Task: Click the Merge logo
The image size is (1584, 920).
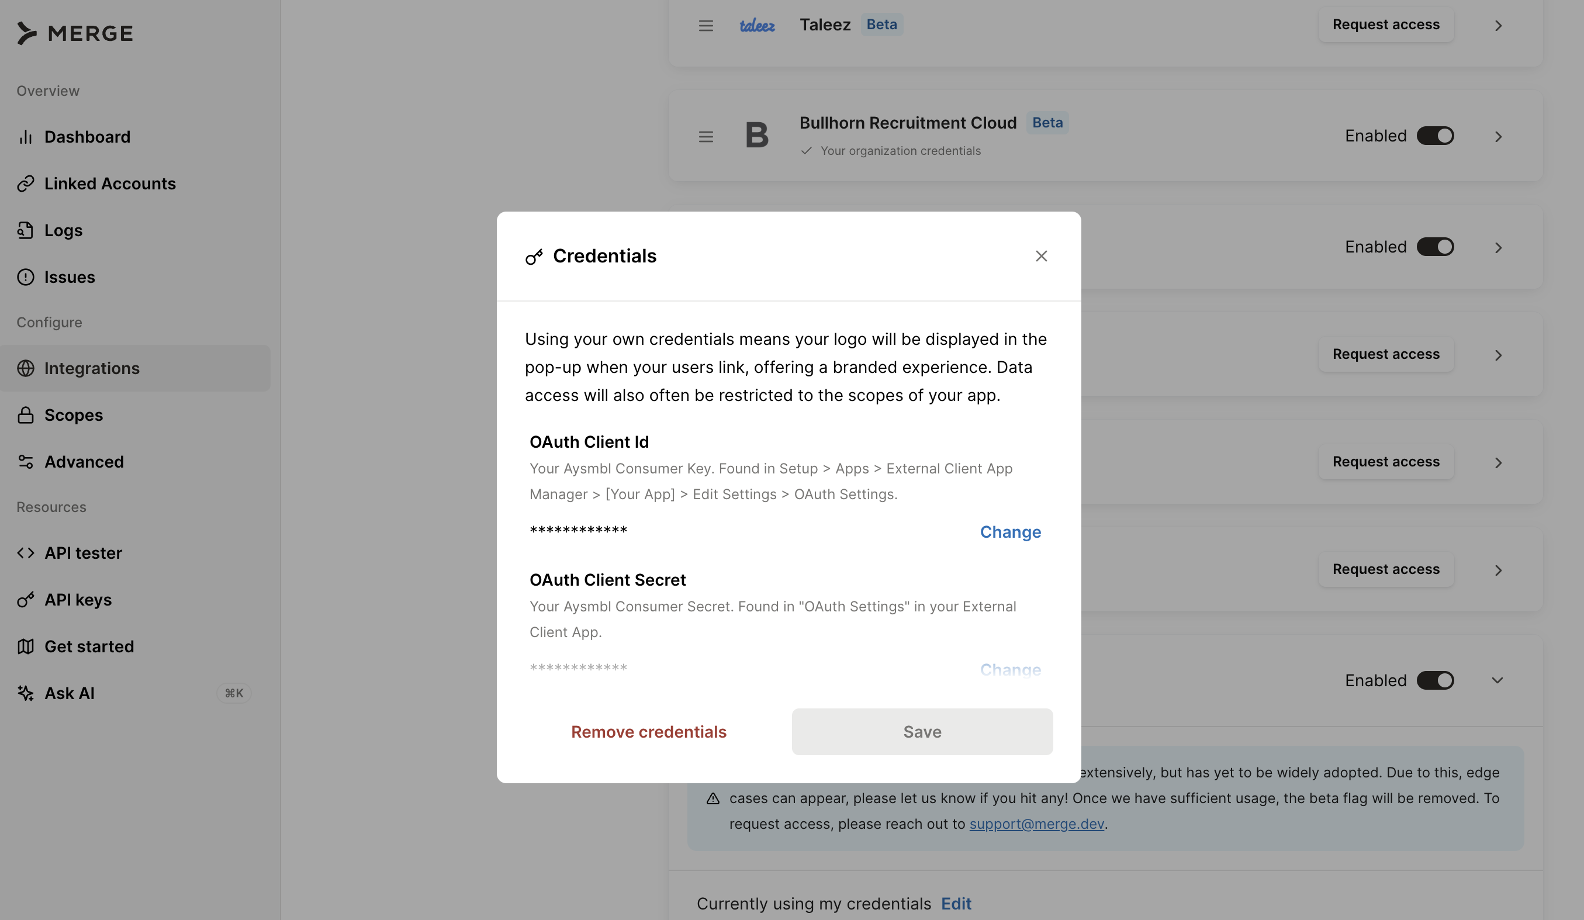Action: [75, 33]
